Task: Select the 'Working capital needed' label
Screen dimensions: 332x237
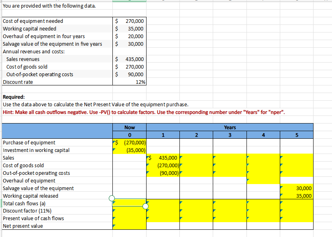Action: click(57, 29)
